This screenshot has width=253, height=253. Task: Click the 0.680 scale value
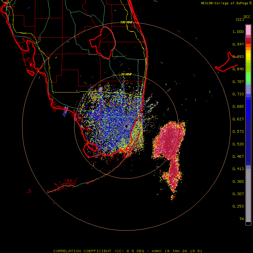(x=238, y=107)
